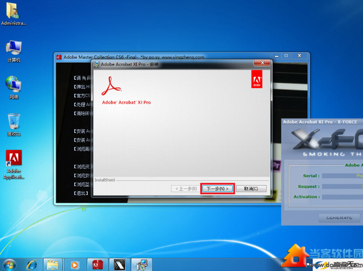Click the red Adobe logo in installer
The image size is (363, 271).
257,79
